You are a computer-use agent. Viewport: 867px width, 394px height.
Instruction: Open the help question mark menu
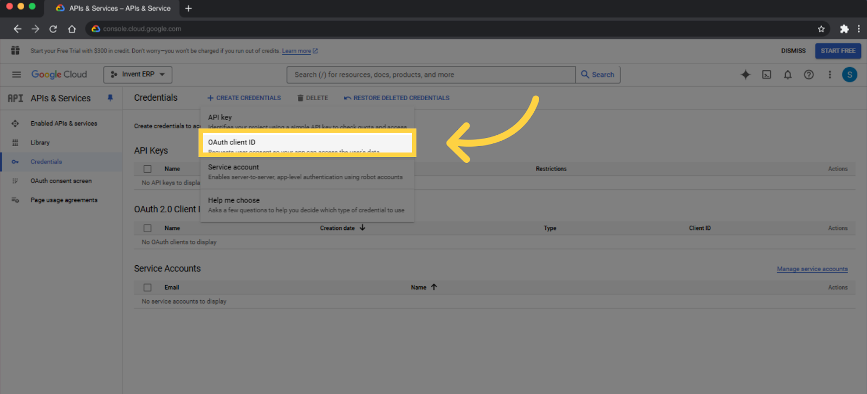point(808,75)
